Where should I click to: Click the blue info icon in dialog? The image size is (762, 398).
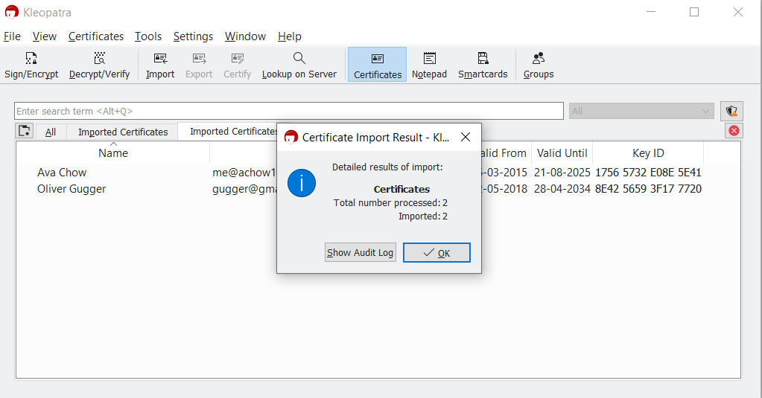(302, 183)
